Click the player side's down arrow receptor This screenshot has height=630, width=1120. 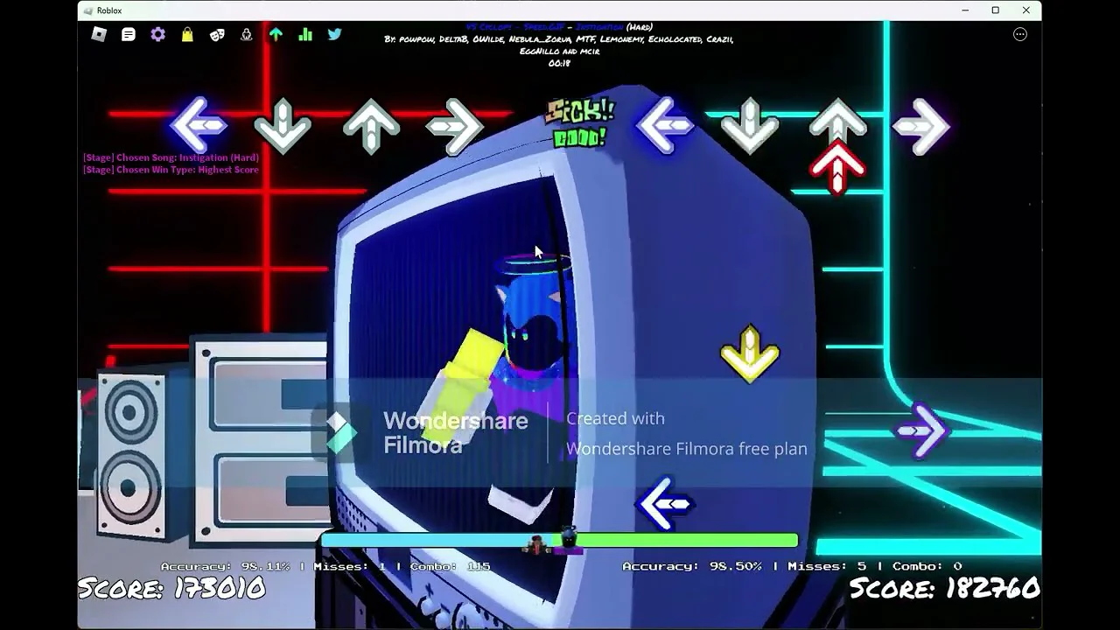coord(750,125)
